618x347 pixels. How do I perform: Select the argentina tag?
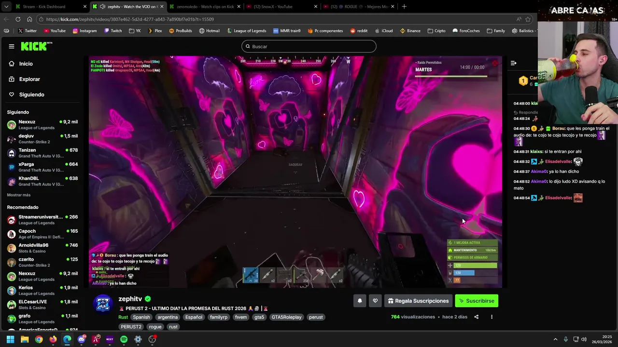(168, 317)
